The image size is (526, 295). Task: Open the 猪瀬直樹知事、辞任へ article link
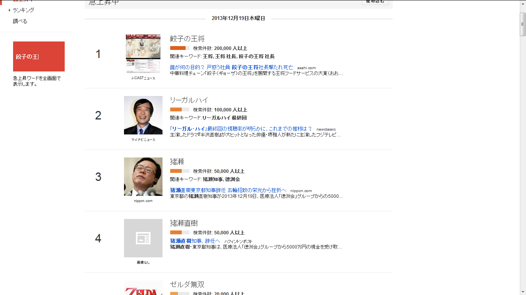[195, 241]
